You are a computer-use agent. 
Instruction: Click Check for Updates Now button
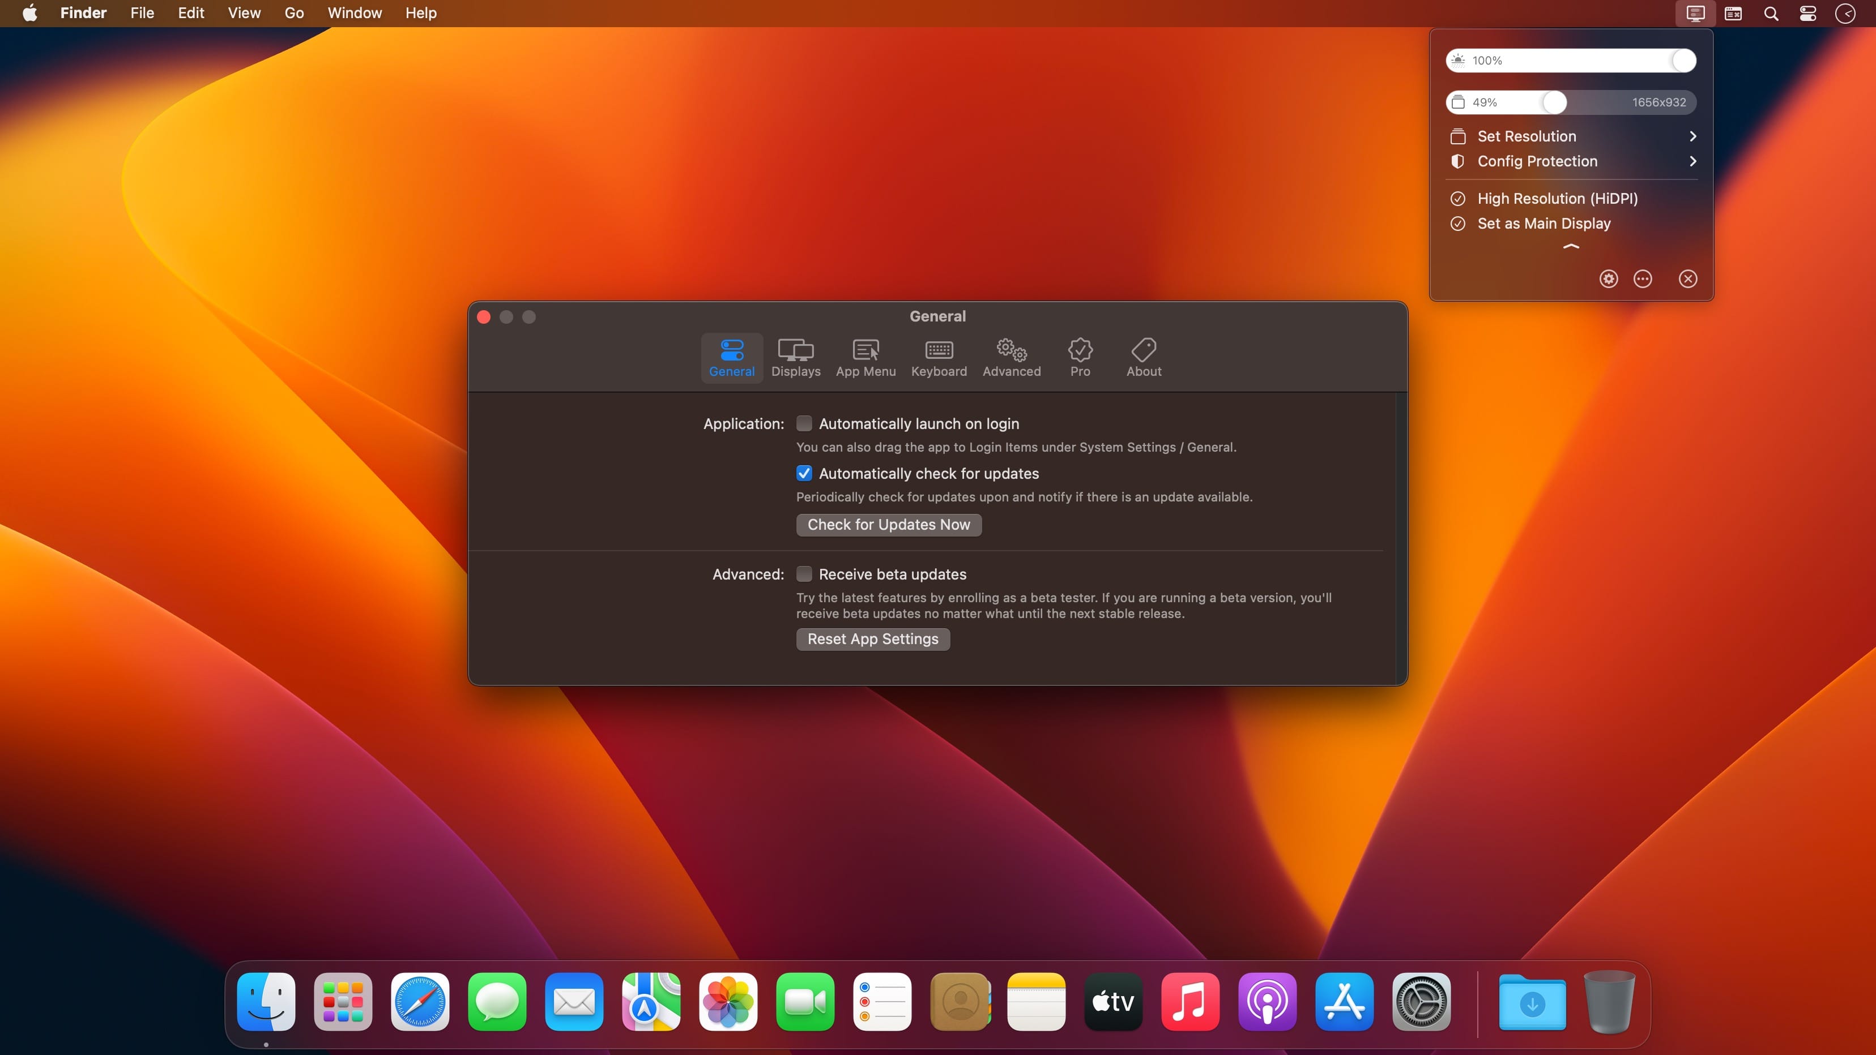(x=889, y=524)
